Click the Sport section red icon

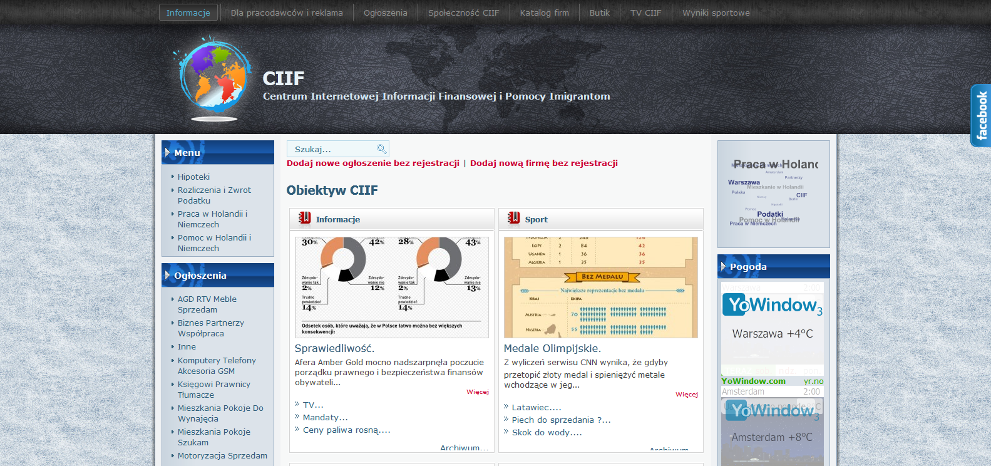514,218
